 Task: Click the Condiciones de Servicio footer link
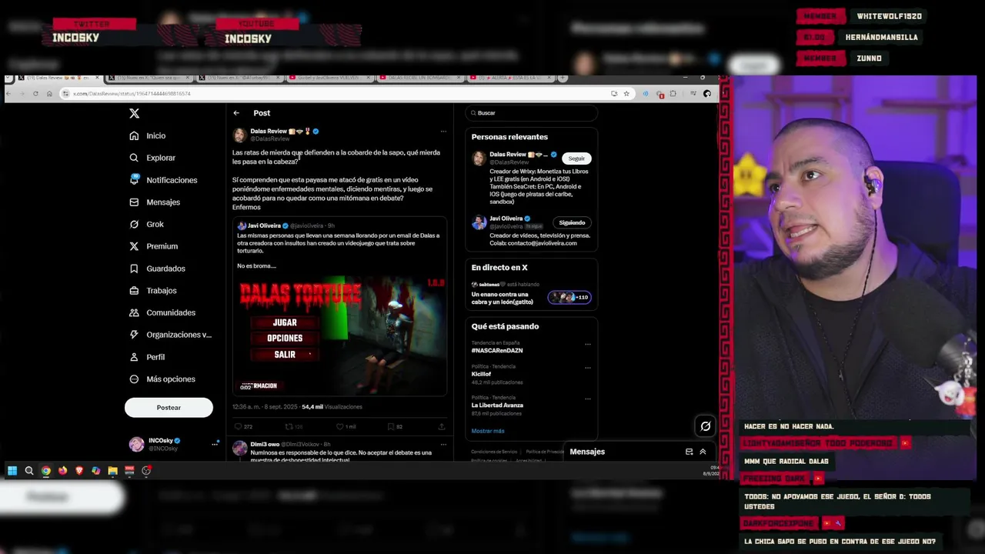point(494,452)
